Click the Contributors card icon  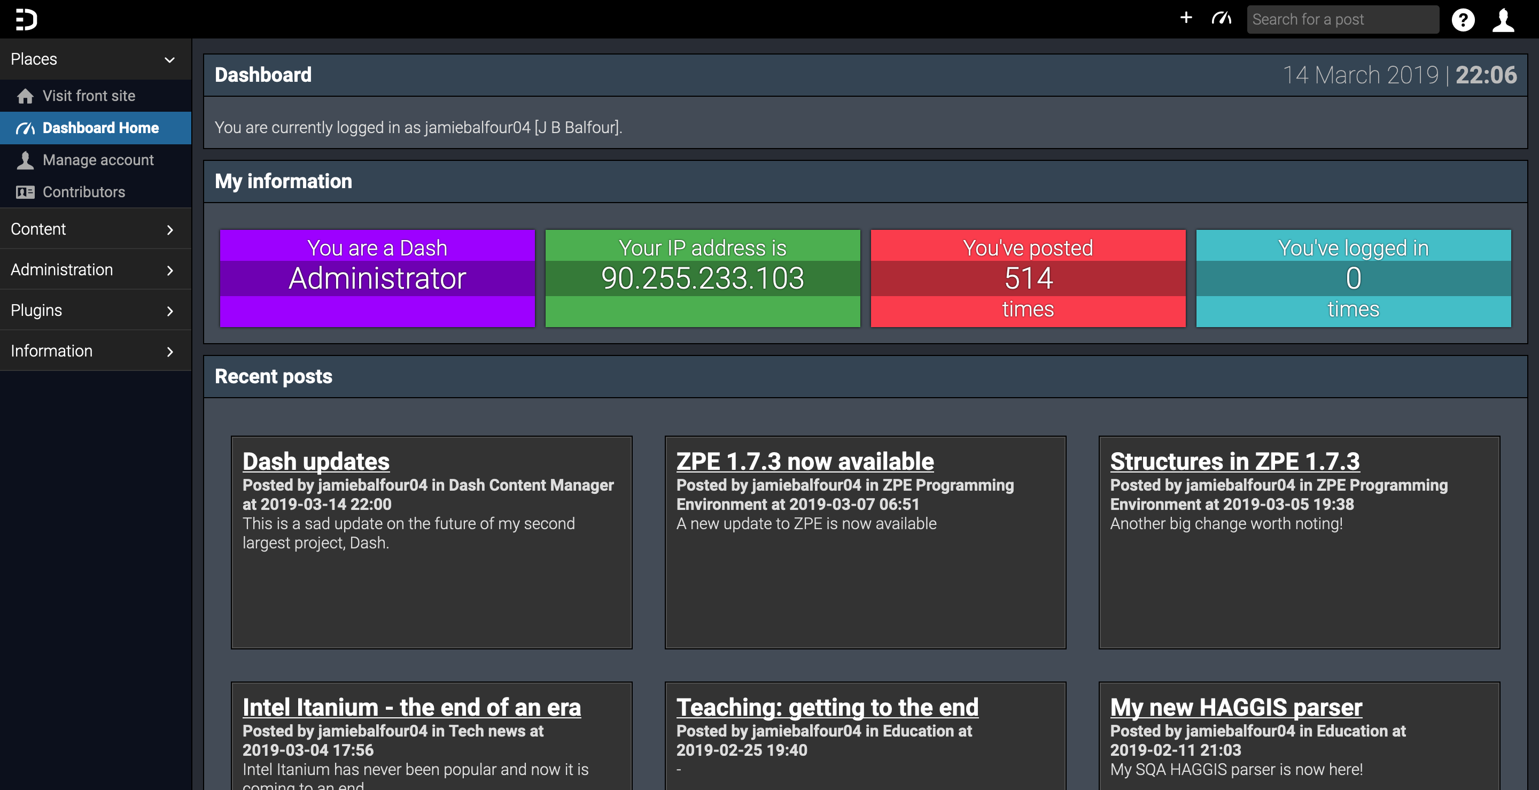(x=25, y=192)
